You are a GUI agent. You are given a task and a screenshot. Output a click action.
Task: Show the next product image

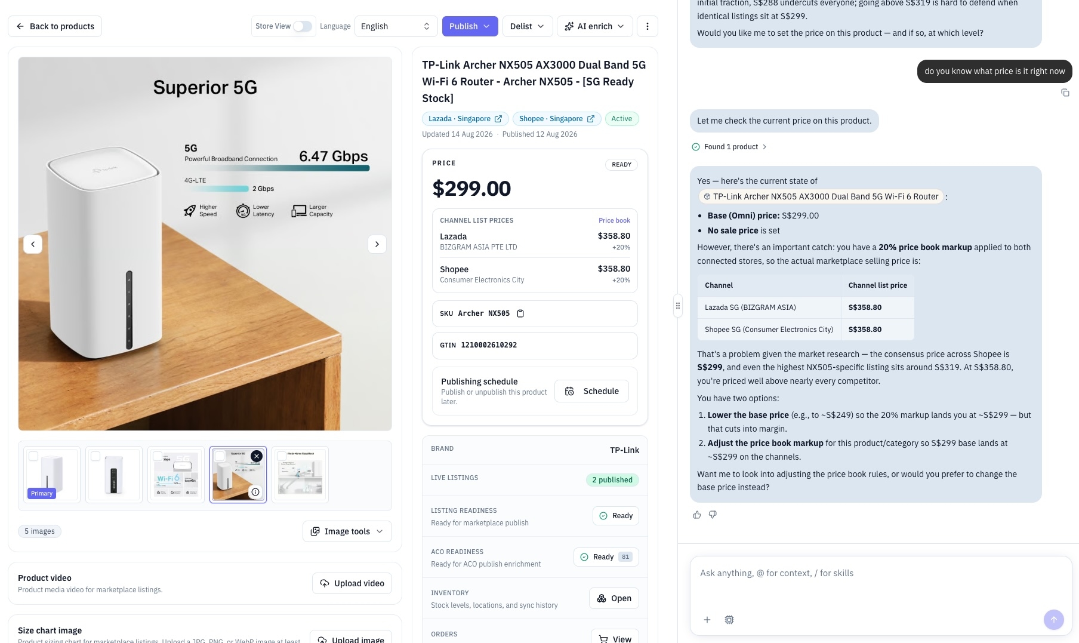point(377,244)
